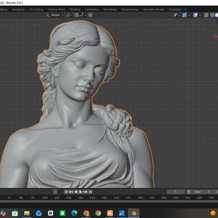Click frame 100 on the timeline ruler
The width and height of the screenshot is (218, 218).
(x=45, y=198)
